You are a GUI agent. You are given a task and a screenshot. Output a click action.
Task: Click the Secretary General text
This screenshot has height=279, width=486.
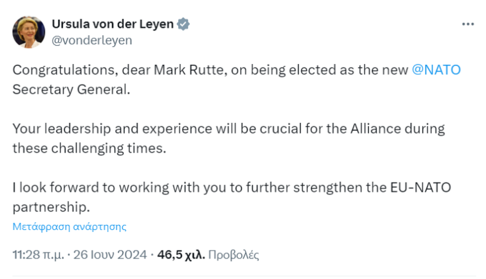tap(70, 89)
